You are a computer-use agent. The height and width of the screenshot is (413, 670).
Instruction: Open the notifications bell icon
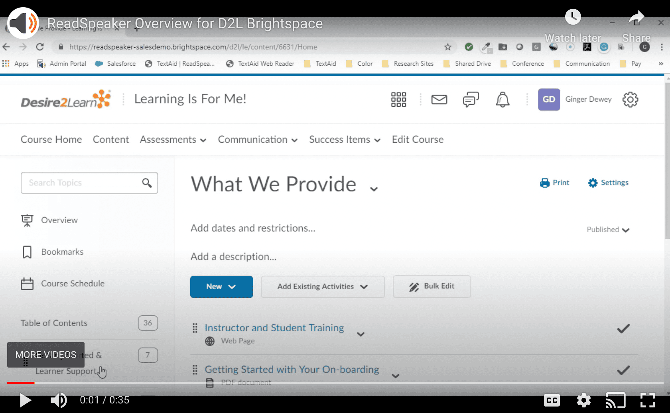(x=503, y=100)
